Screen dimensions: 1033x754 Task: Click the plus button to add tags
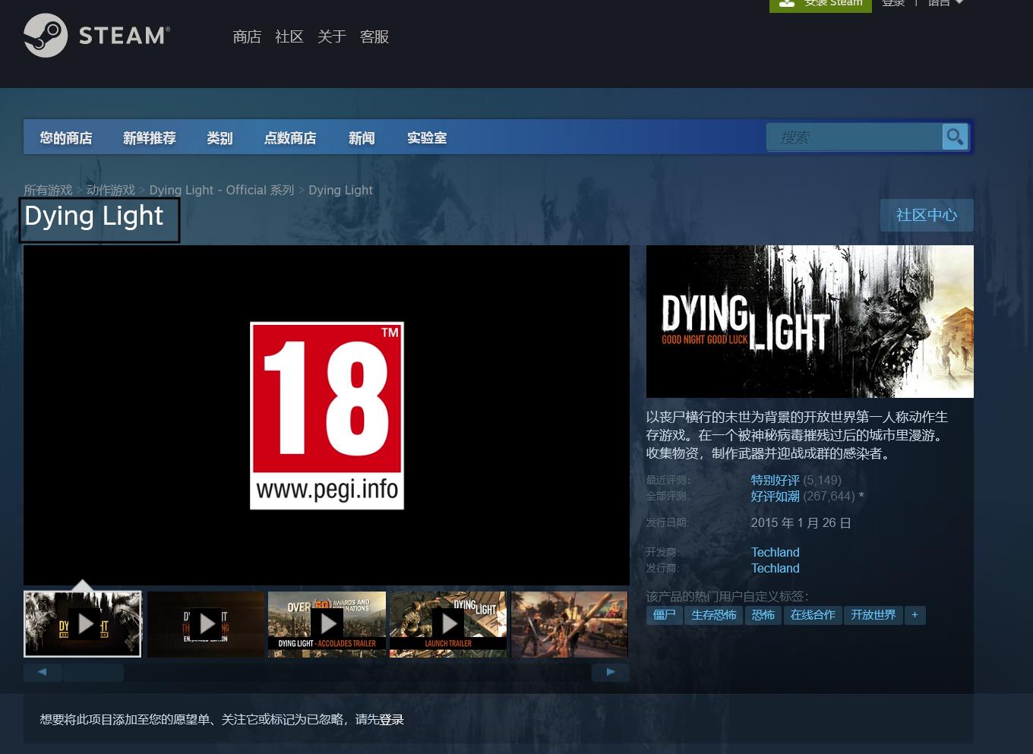pyautogui.click(x=915, y=615)
